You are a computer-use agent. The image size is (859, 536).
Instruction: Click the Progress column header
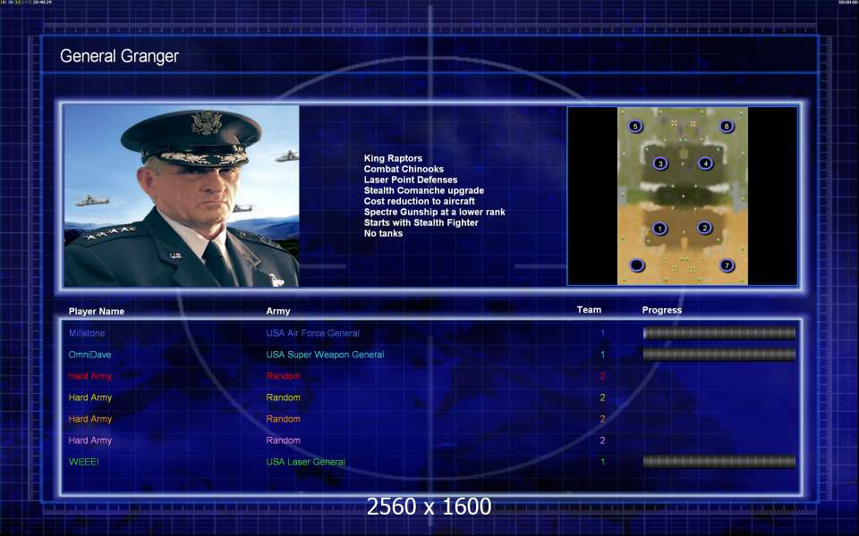pos(662,310)
